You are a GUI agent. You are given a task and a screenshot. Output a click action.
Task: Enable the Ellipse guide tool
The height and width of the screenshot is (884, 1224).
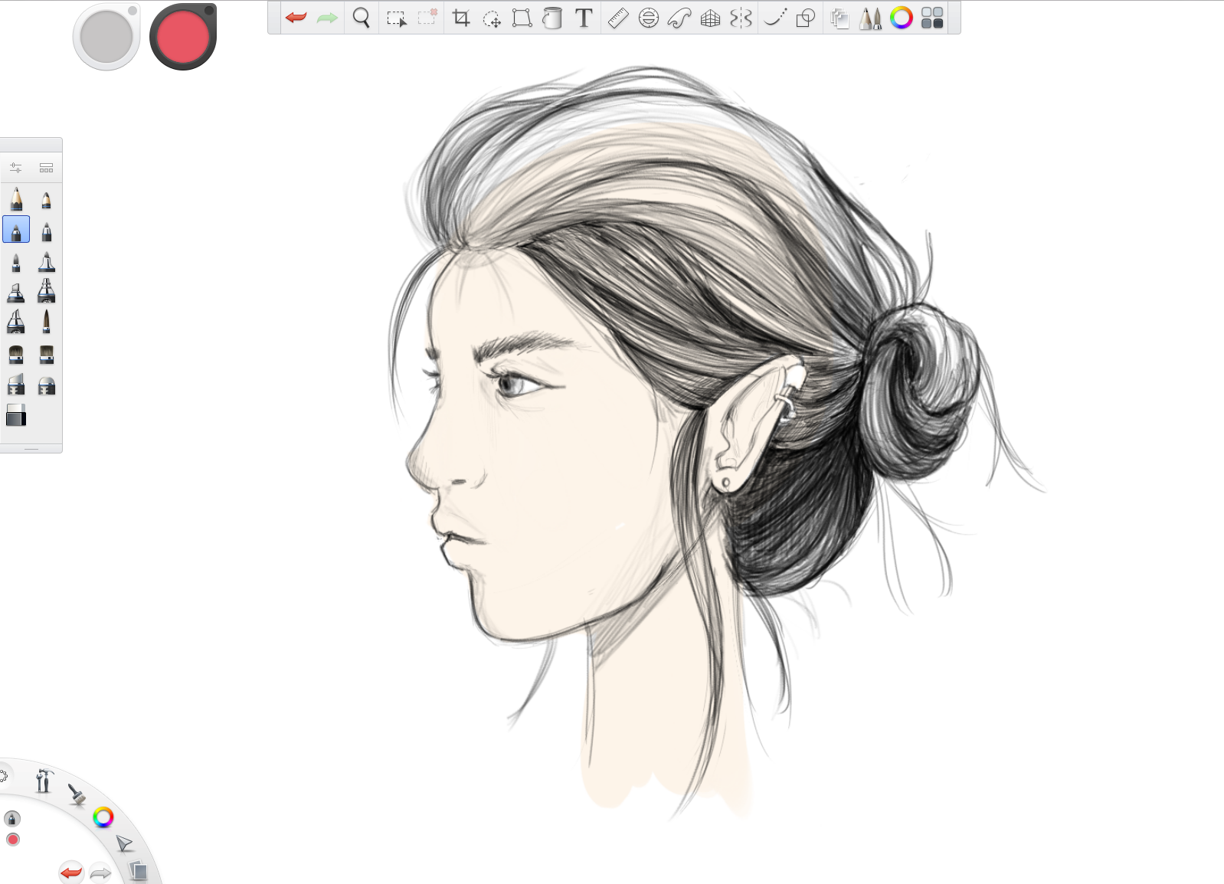(649, 18)
